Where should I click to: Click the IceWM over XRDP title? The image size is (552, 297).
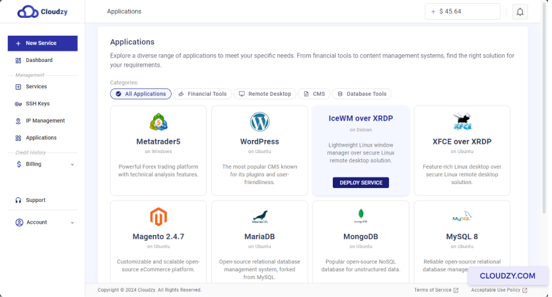(361, 119)
